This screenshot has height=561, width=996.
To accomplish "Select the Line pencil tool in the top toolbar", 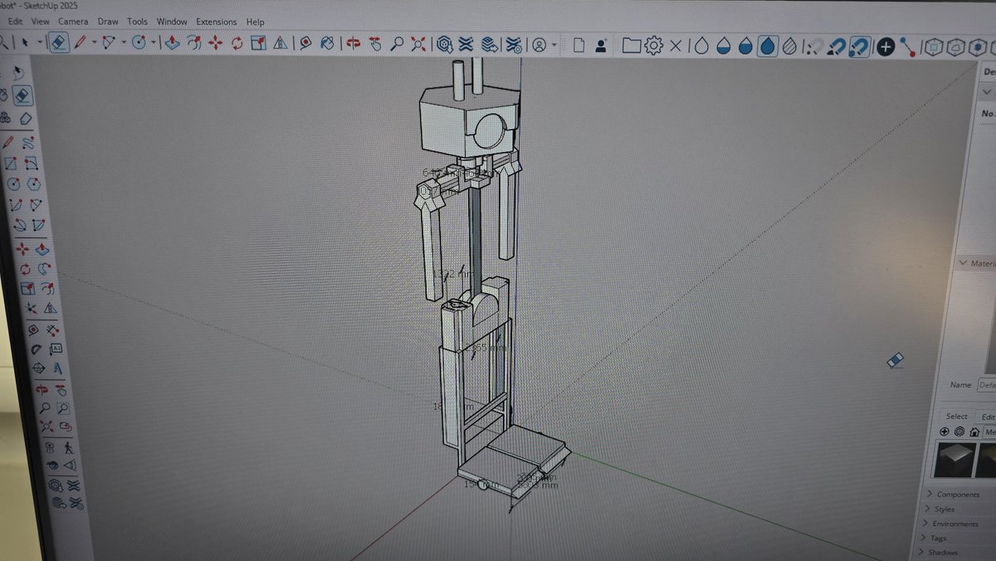I will [x=80, y=42].
